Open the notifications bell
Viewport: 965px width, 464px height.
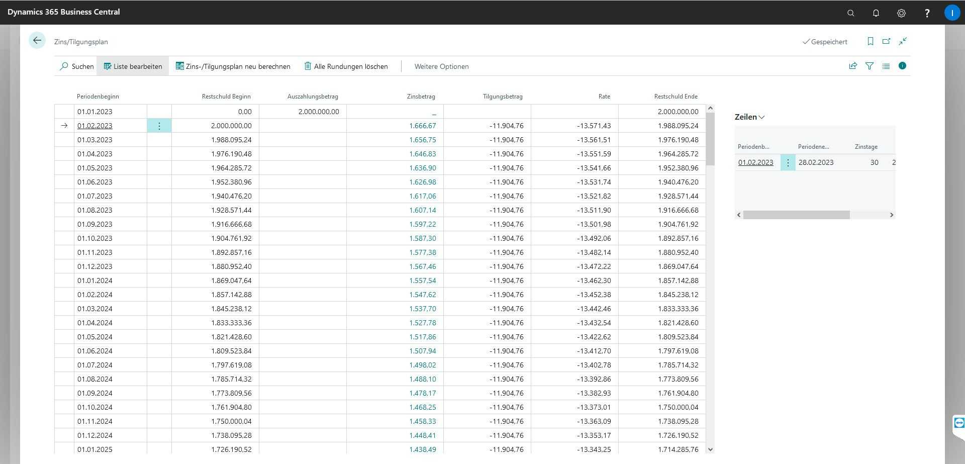point(876,13)
